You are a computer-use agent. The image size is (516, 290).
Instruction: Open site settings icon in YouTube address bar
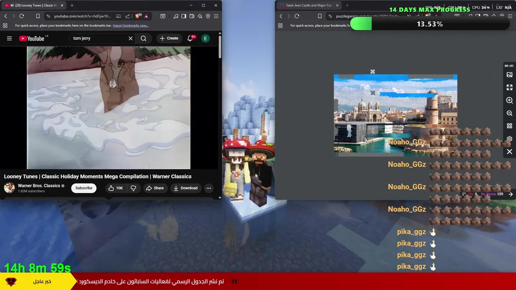coord(48,16)
